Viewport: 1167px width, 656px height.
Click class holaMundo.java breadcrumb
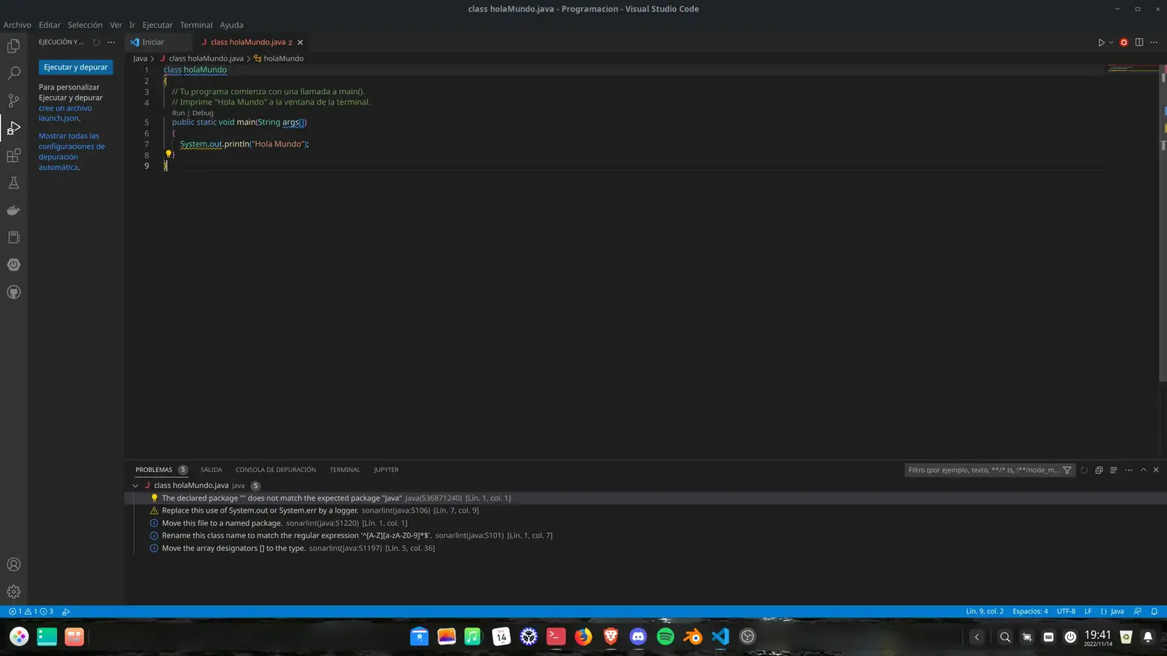pos(206,59)
